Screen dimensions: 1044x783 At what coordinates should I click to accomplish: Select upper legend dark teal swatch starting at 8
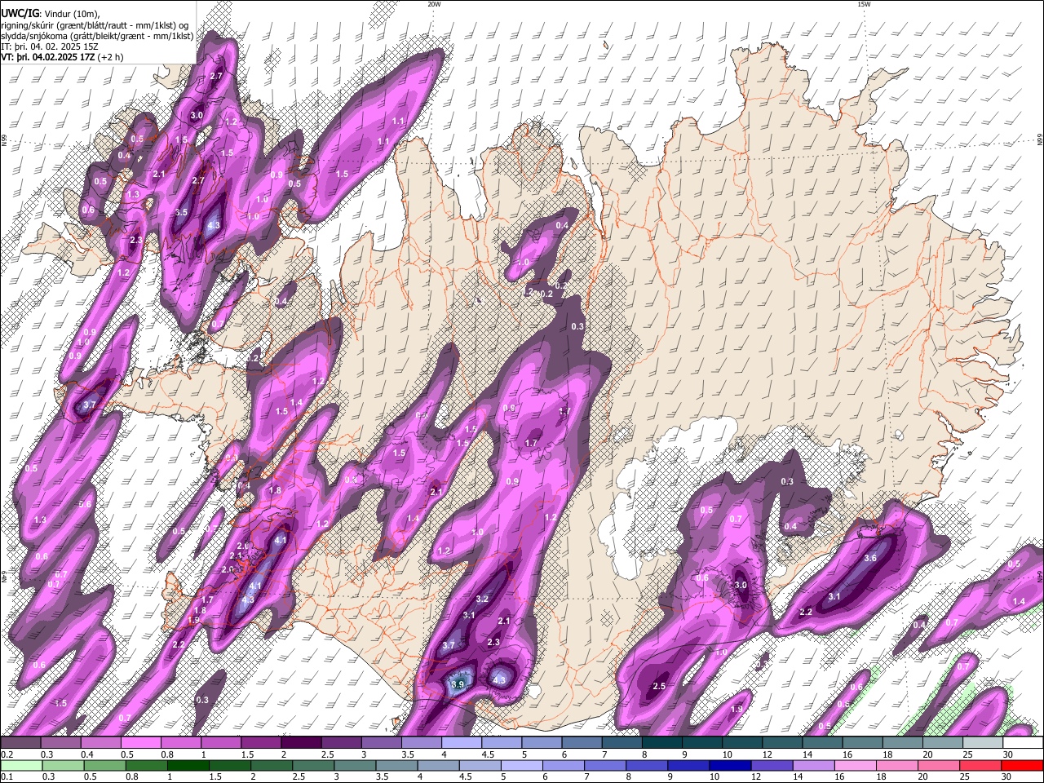(661, 743)
